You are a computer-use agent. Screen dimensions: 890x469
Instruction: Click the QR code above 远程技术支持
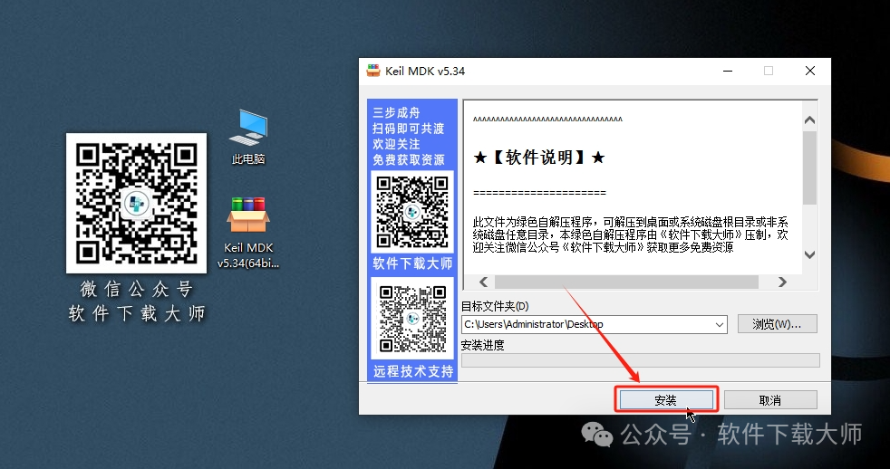pos(412,318)
